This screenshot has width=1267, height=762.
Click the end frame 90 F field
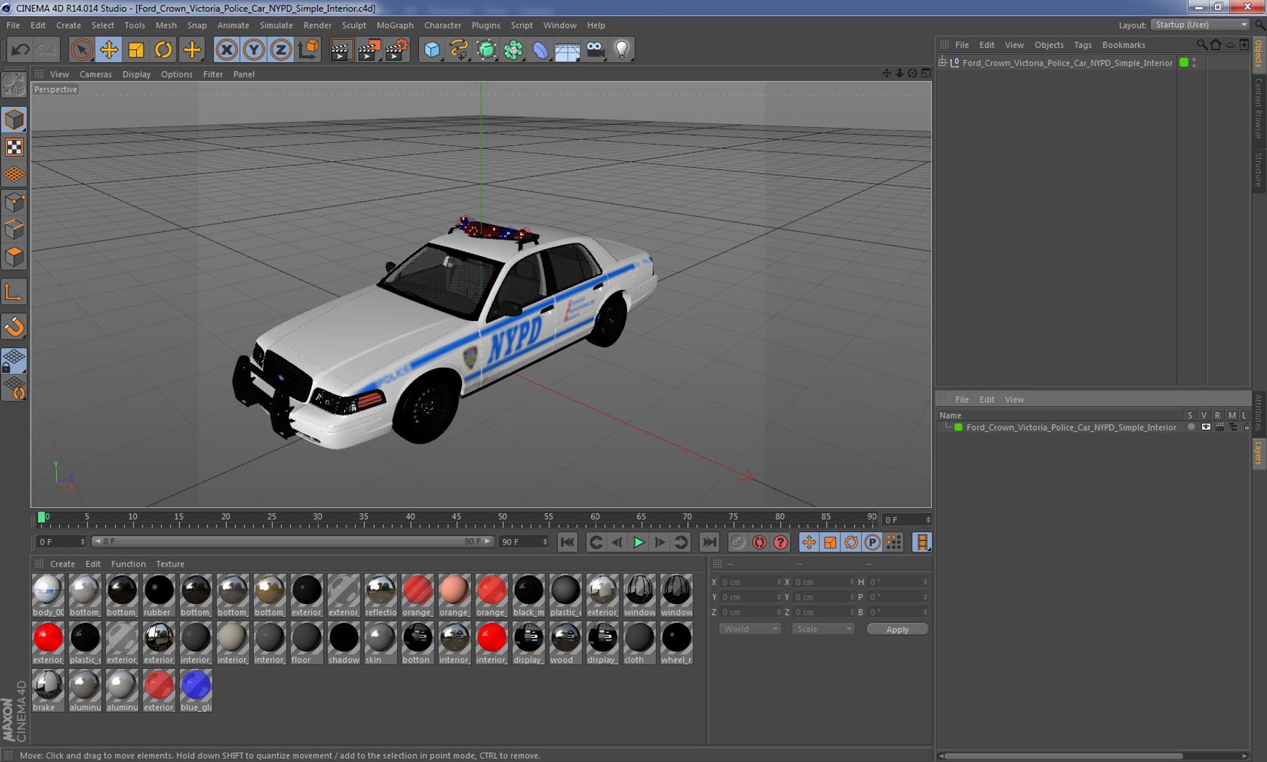tap(523, 542)
